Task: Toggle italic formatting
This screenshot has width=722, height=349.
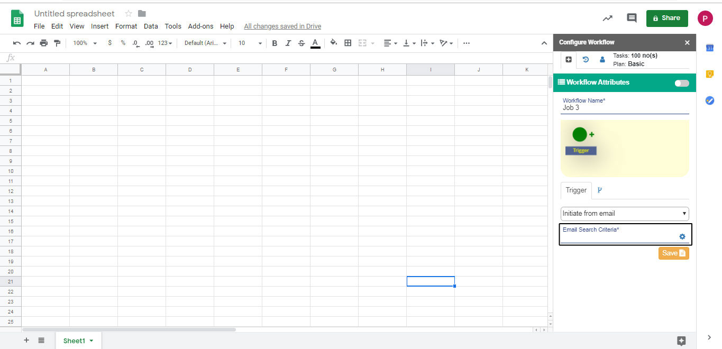Action: point(288,43)
